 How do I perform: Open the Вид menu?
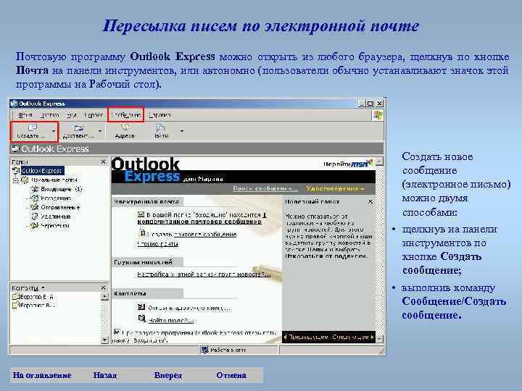(x=72, y=115)
